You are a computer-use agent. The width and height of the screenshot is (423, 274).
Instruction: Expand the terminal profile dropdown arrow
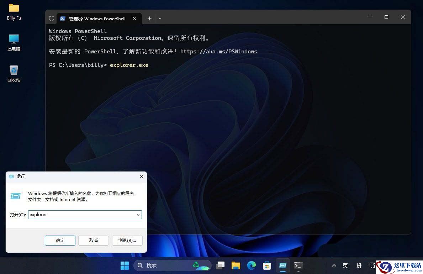160,19
